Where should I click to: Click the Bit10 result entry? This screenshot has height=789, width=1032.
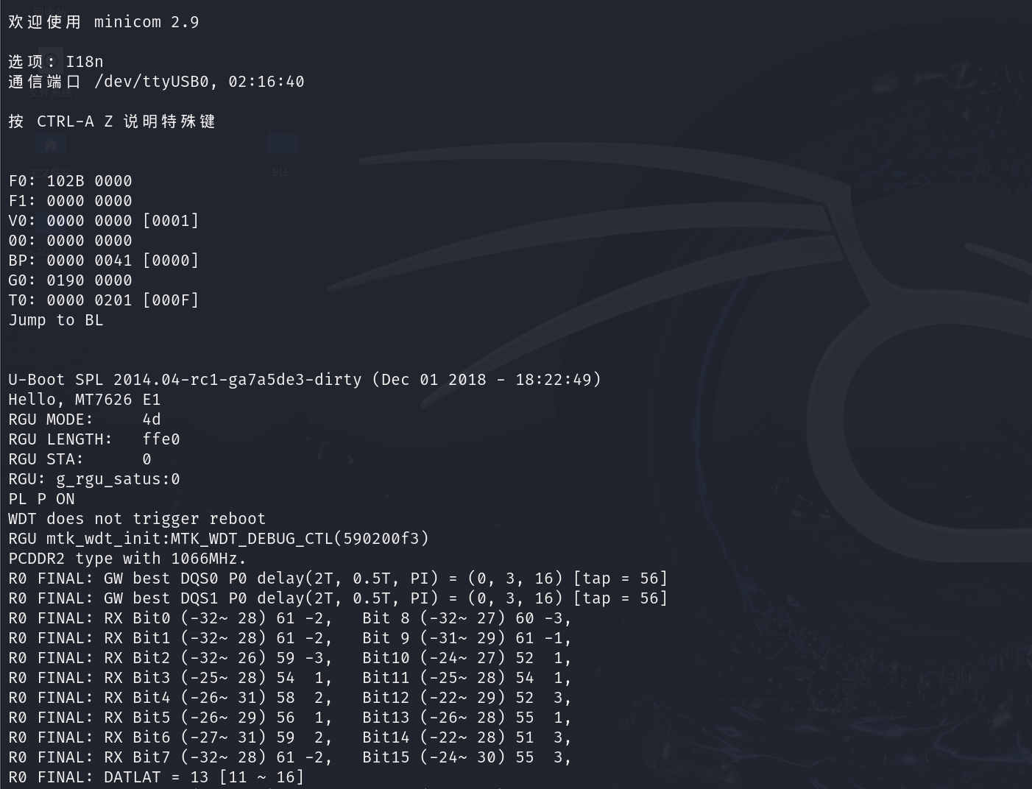click(x=467, y=658)
